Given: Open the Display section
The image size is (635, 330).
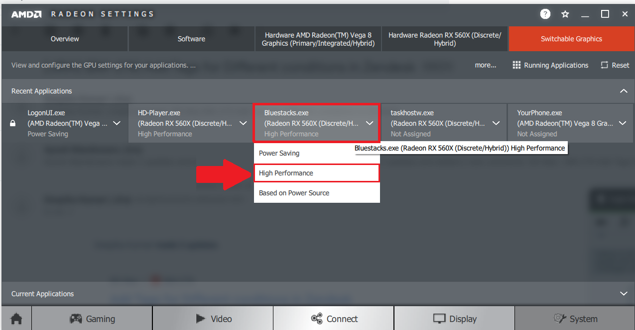Looking at the screenshot, I should [x=454, y=319].
